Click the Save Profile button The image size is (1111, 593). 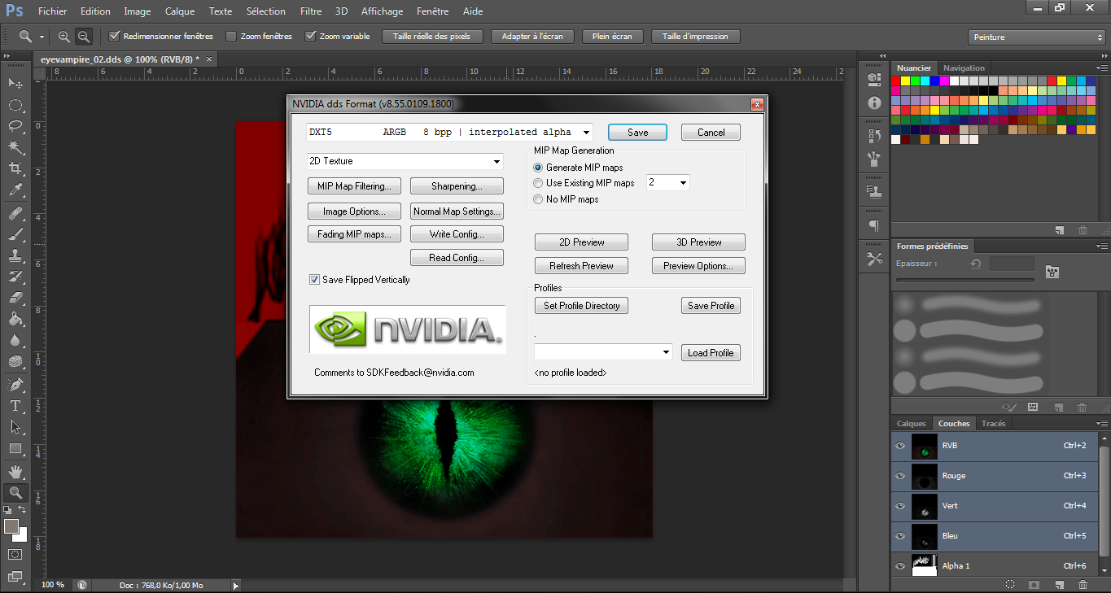[710, 305]
